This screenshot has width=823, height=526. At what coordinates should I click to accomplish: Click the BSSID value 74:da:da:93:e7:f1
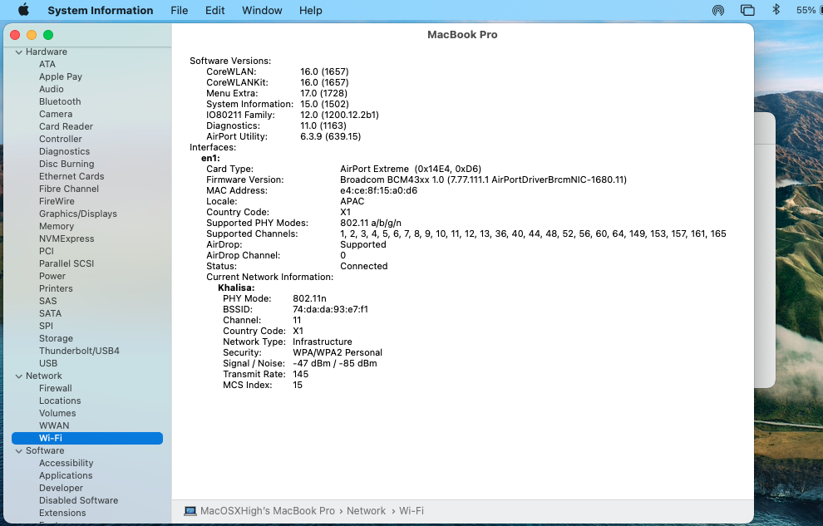pos(330,309)
